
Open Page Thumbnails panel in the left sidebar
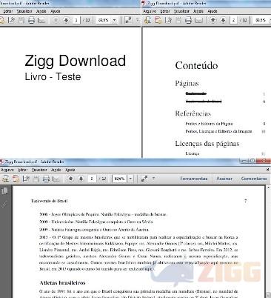pos(4,191)
